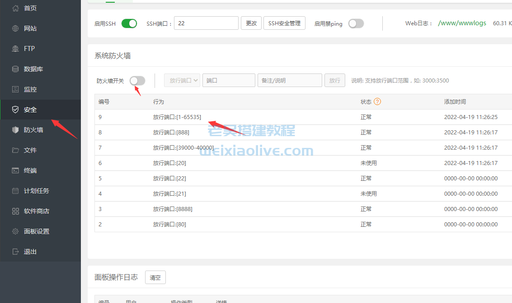Open the 放行端口 dropdown
The width and height of the screenshot is (512, 303).
click(182, 80)
